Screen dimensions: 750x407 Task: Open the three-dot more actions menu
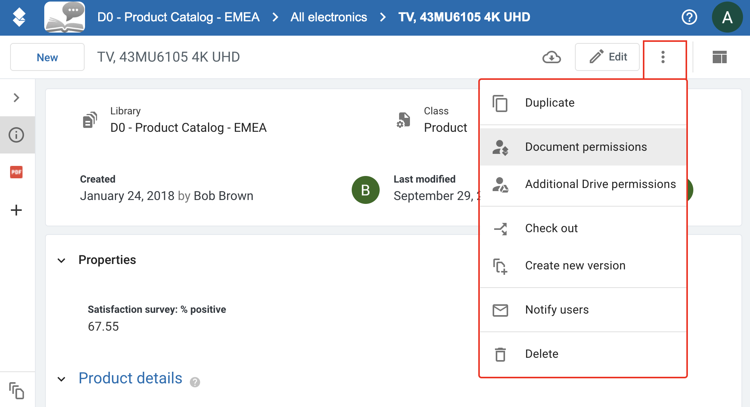663,57
